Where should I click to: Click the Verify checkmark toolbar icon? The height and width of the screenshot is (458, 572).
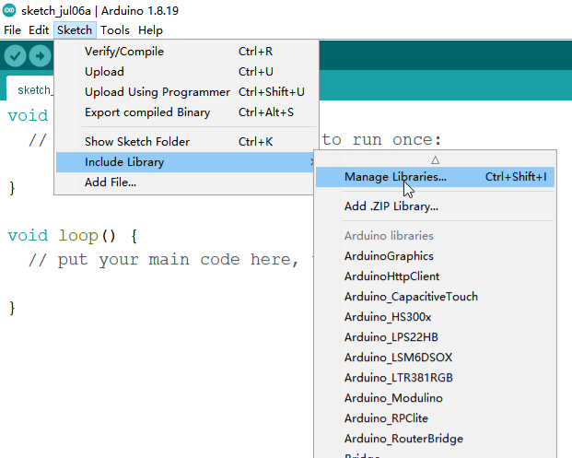[15, 56]
